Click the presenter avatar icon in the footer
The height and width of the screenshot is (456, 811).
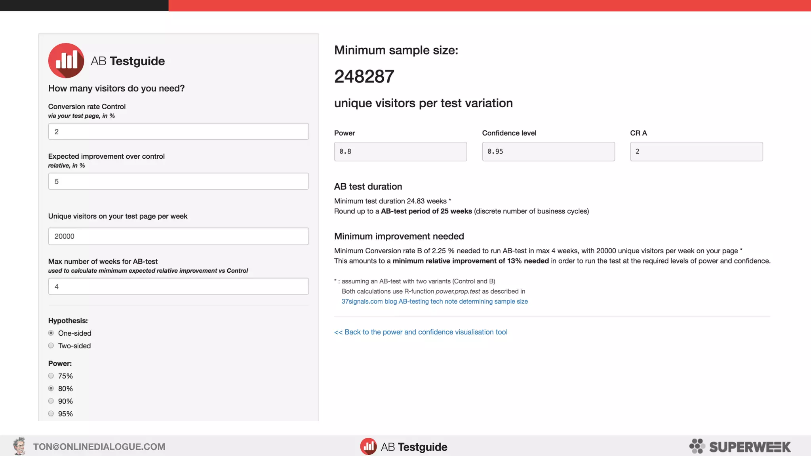click(x=19, y=446)
